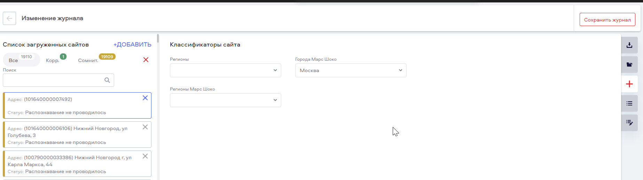The image size is (643, 180).
Task: Click the red plus icon in sidebar
Action: point(629,84)
